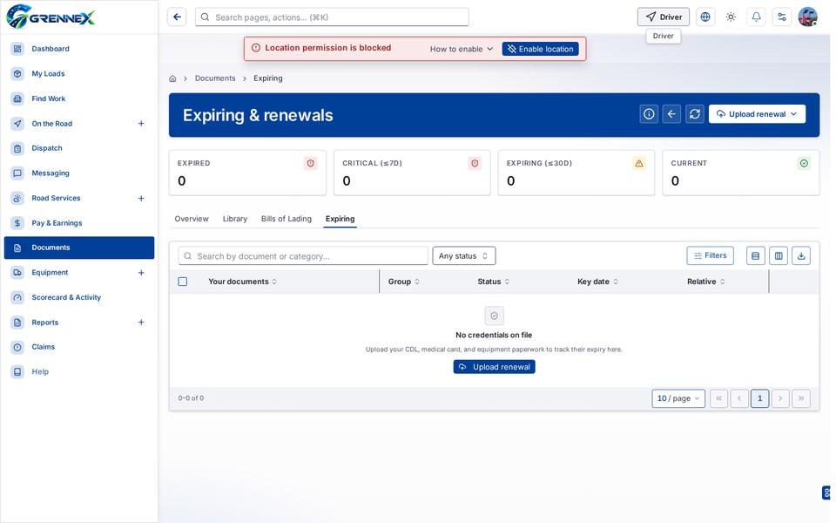The width and height of the screenshot is (836, 523).
Task: Open the Any status dropdown
Action: pyautogui.click(x=464, y=255)
